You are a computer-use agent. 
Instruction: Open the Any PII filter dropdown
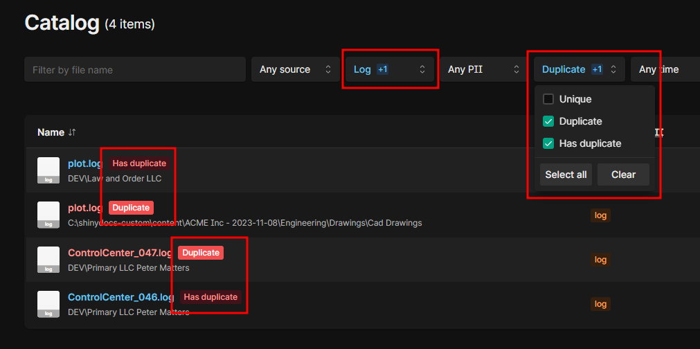click(483, 69)
